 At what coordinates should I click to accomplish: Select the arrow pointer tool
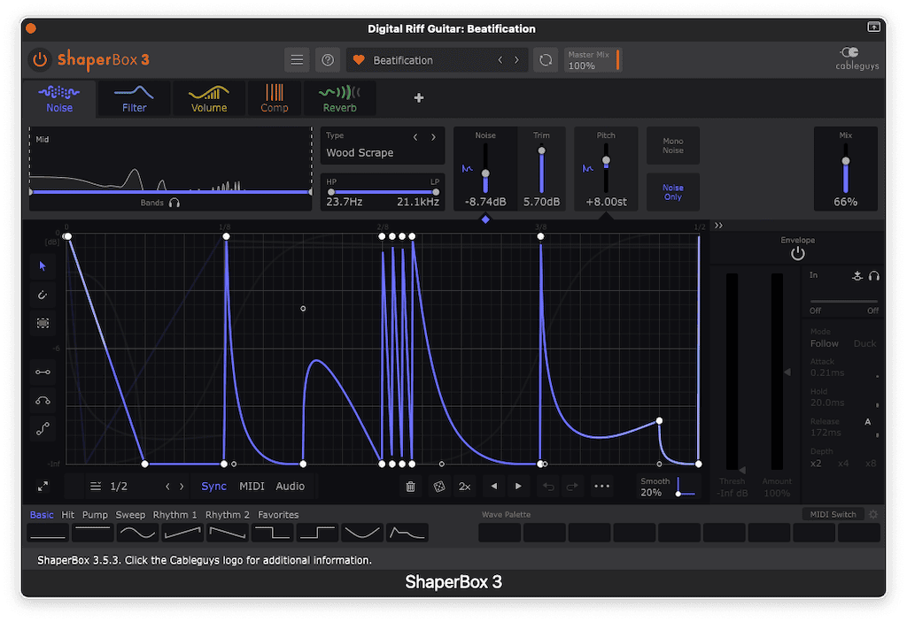click(43, 265)
